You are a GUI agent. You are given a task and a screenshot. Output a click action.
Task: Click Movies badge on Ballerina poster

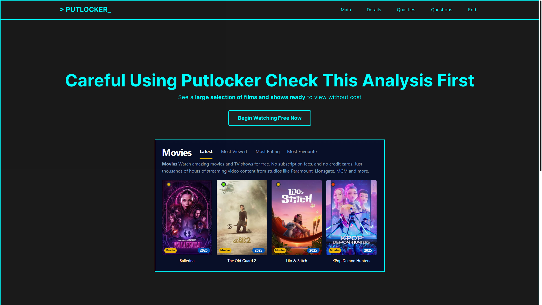click(x=171, y=250)
